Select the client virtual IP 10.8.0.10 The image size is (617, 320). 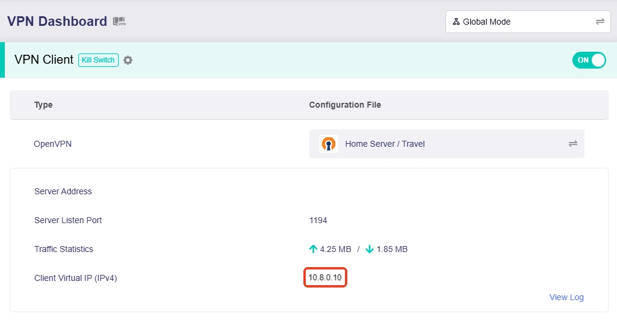tap(325, 278)
